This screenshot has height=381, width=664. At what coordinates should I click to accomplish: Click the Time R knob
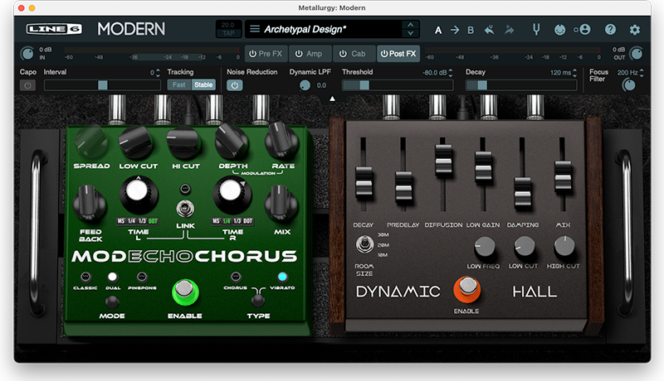[232, 194]
